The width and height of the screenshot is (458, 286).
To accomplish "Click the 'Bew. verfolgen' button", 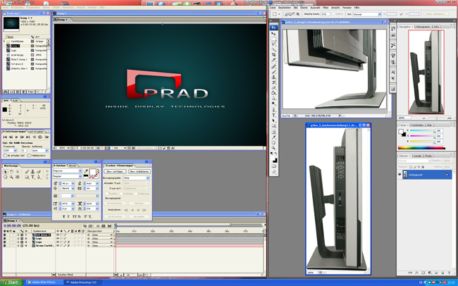I will tap(115, 171).
